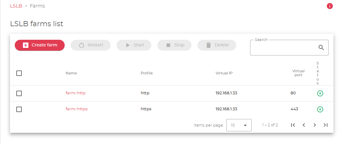Sort by the Name column header
The image size is (341, 144).
[71, 73]
